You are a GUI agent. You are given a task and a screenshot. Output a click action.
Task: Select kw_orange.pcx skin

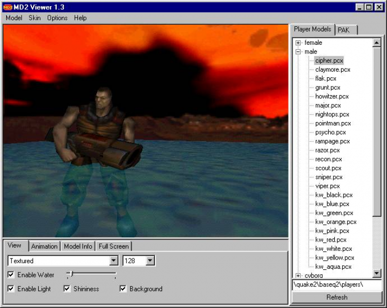[336, 222]
